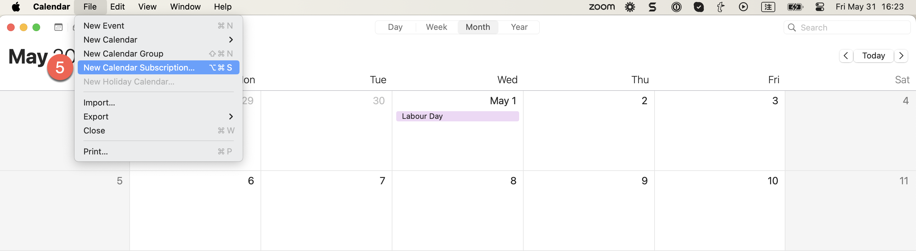Open the Edit menu
Image resolution: width=916 pixels, height=251 pixels.
pos(117,7)
